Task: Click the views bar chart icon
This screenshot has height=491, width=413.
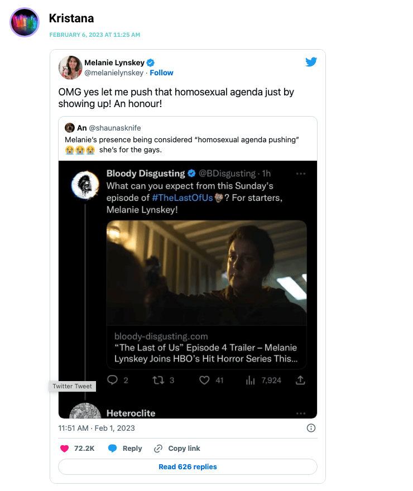Action: click(250, 380)
